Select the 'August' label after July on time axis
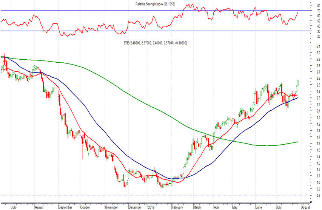 coord(39,207)
